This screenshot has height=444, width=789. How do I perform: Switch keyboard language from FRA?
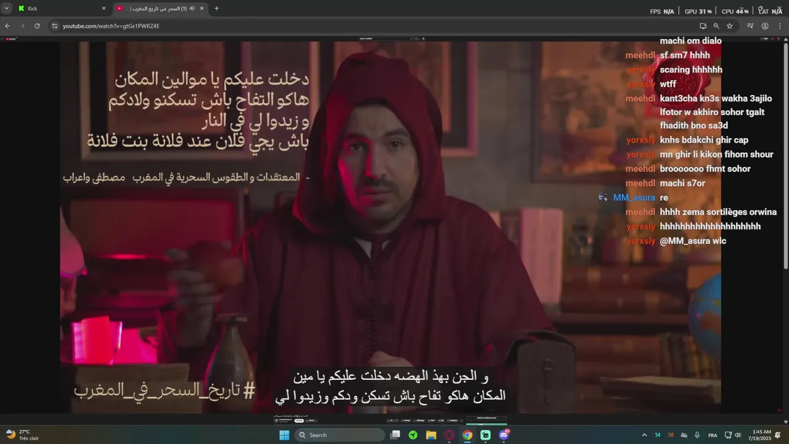pyautogui.click(x=713, y=435)
